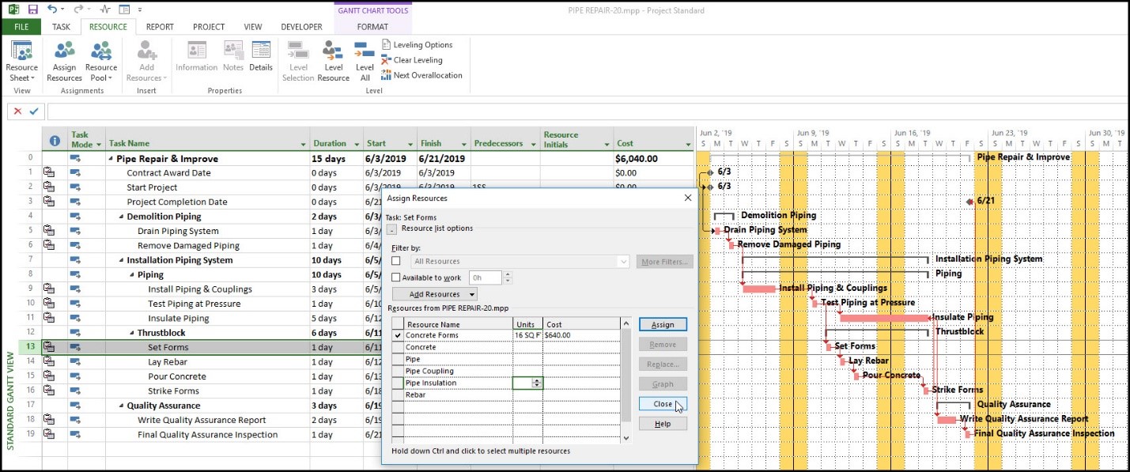
Task: Enable the Available to work checkbox
Action: point(396,278)
